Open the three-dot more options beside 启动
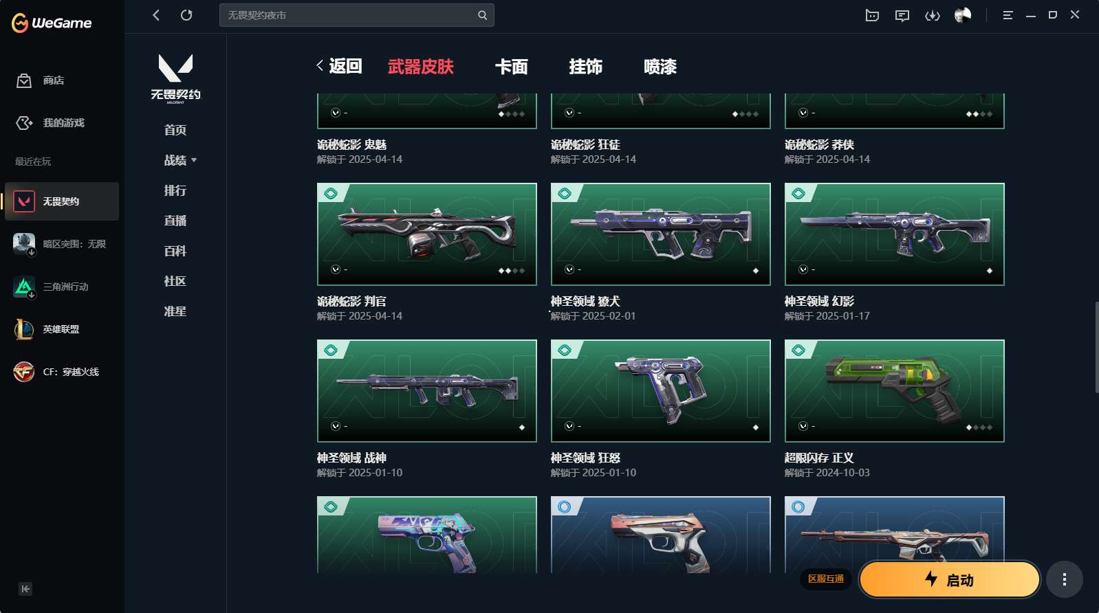 point(1065,579)
